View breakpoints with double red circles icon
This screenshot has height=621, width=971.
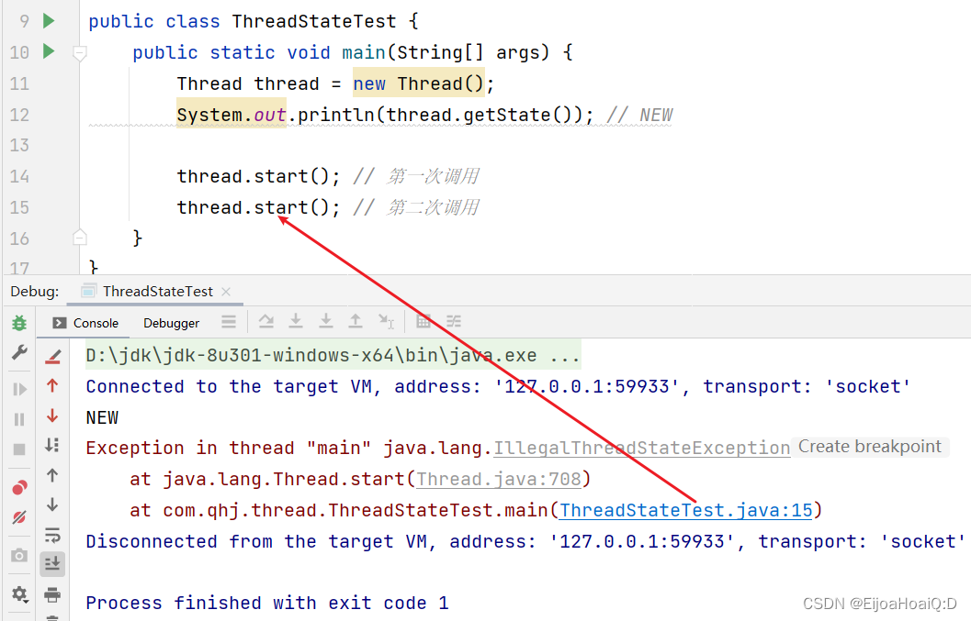(19, 487)
